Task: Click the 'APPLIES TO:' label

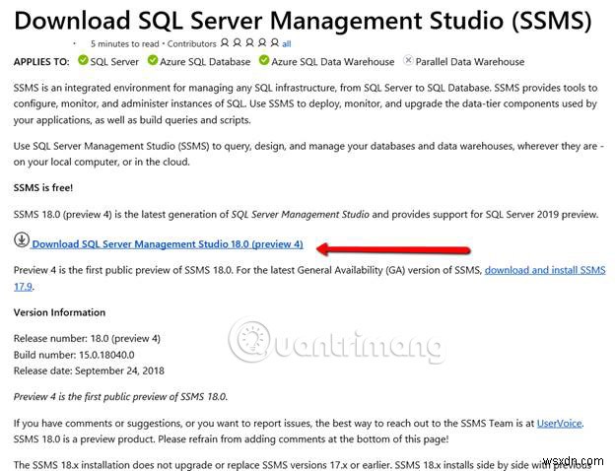Action: coord(41,62)
